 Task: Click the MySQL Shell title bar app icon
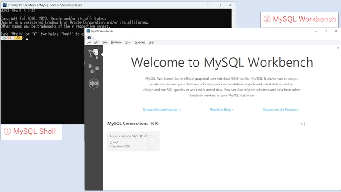tap(4, 5)
